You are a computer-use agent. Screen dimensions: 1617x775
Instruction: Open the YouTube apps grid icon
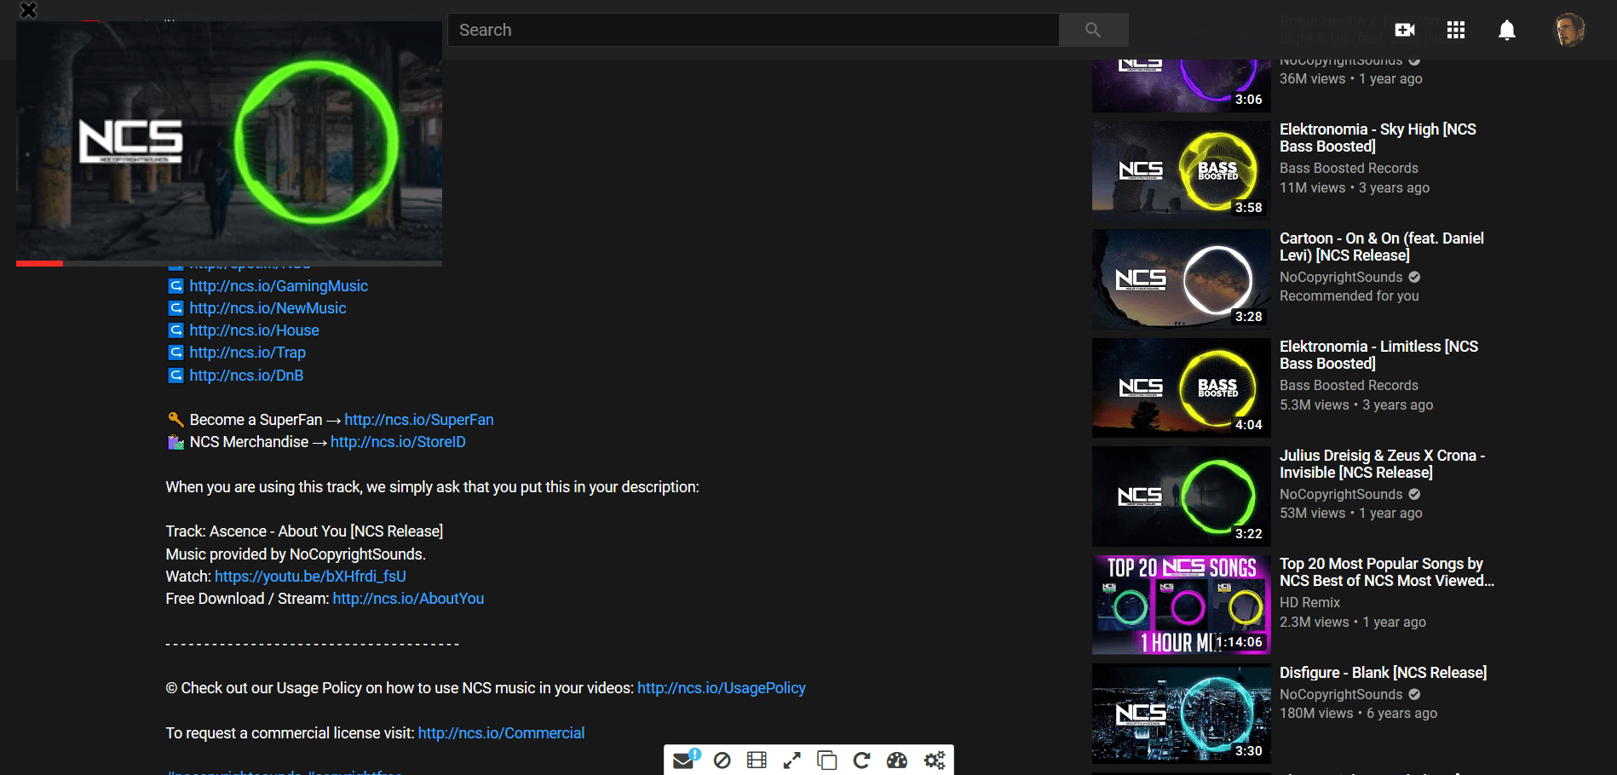tap(1456, 29)
